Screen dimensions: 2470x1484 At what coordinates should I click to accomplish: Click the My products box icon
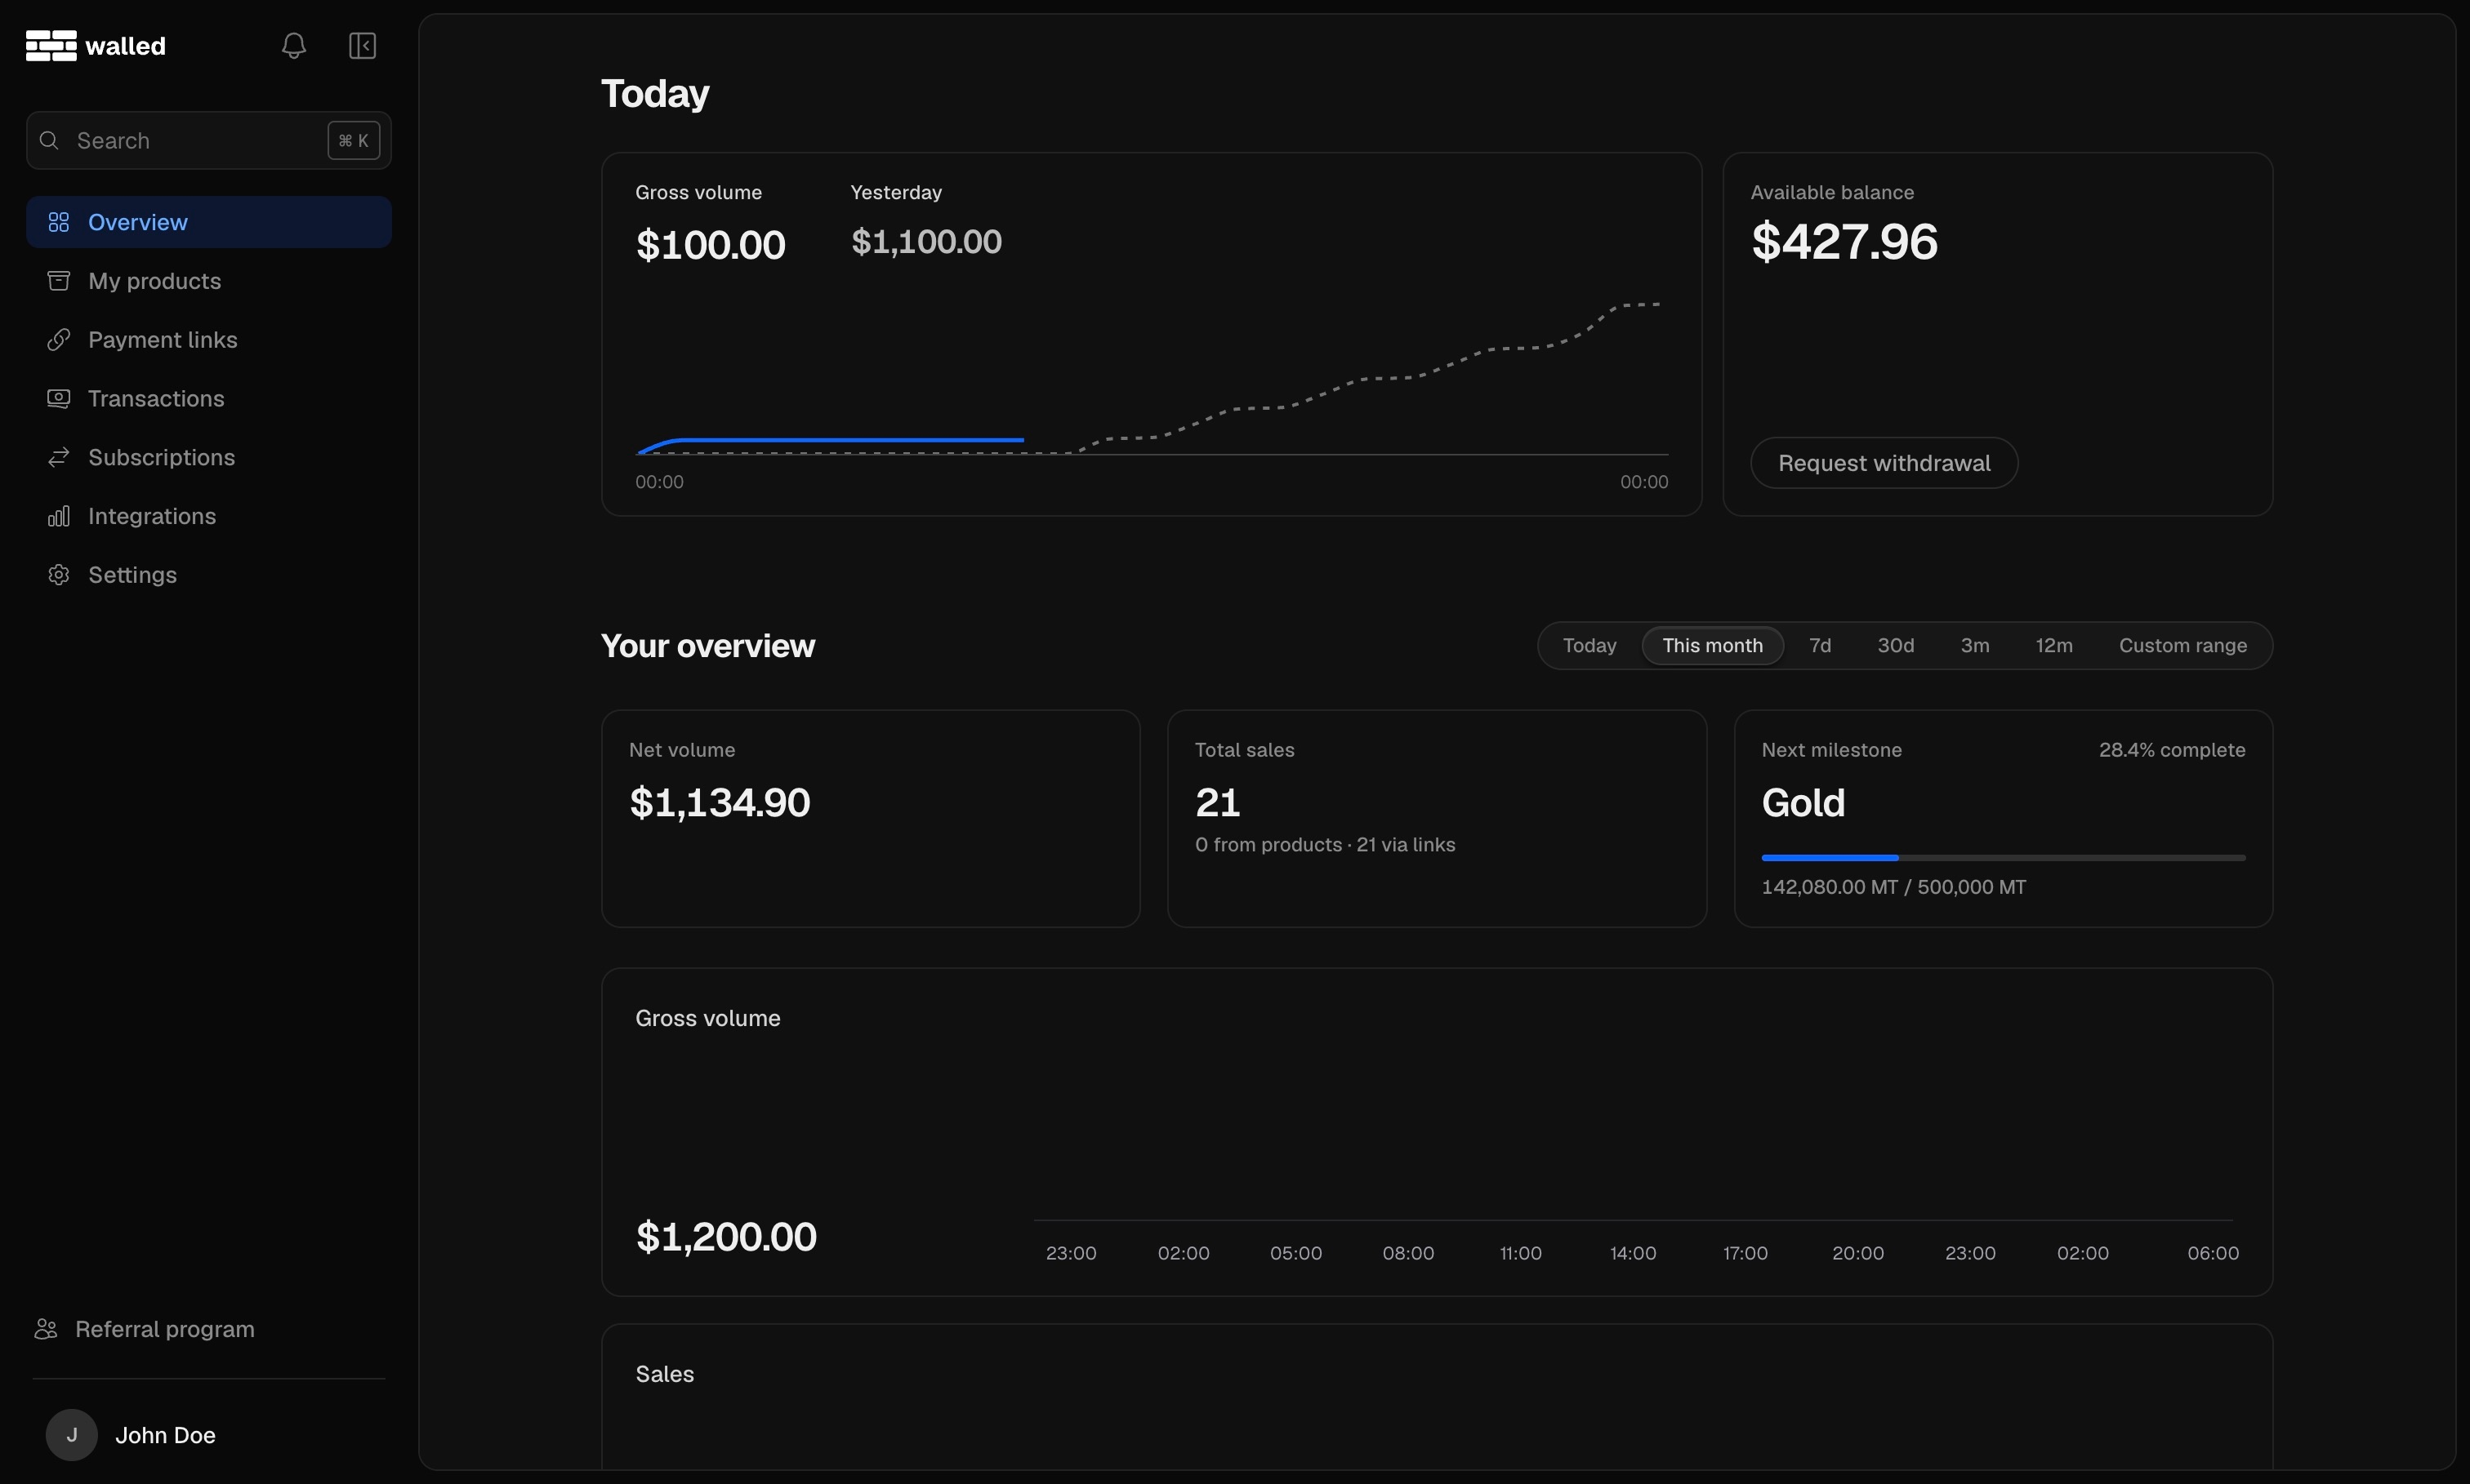59,281
